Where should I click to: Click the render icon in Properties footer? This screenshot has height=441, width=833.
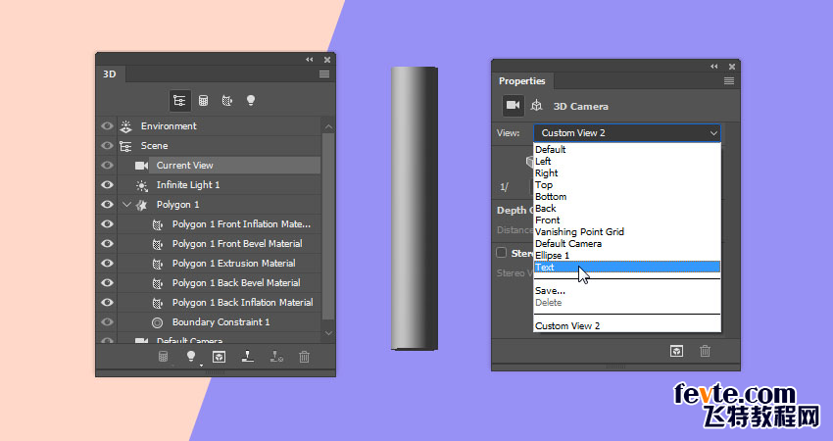click(x=676, y=351)
